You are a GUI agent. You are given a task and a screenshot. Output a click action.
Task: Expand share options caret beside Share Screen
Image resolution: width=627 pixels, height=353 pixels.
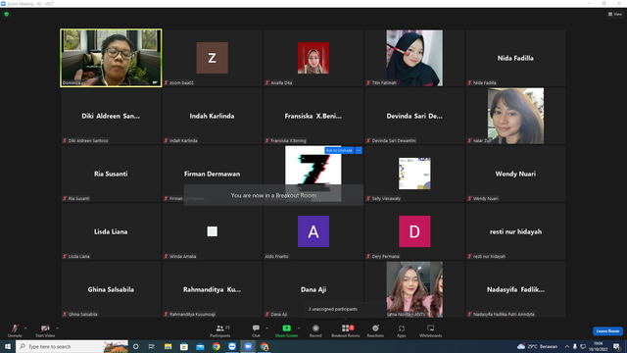299,328
